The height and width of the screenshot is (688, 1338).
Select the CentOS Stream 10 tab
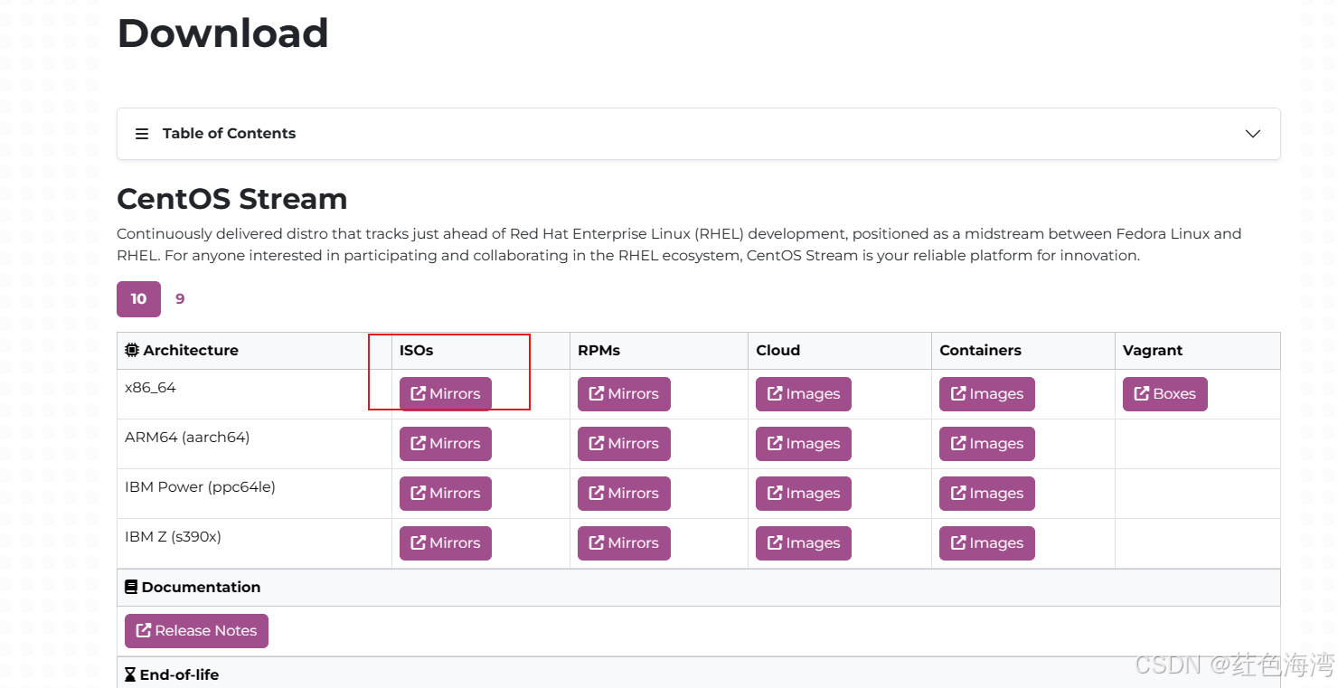point(138,299)
